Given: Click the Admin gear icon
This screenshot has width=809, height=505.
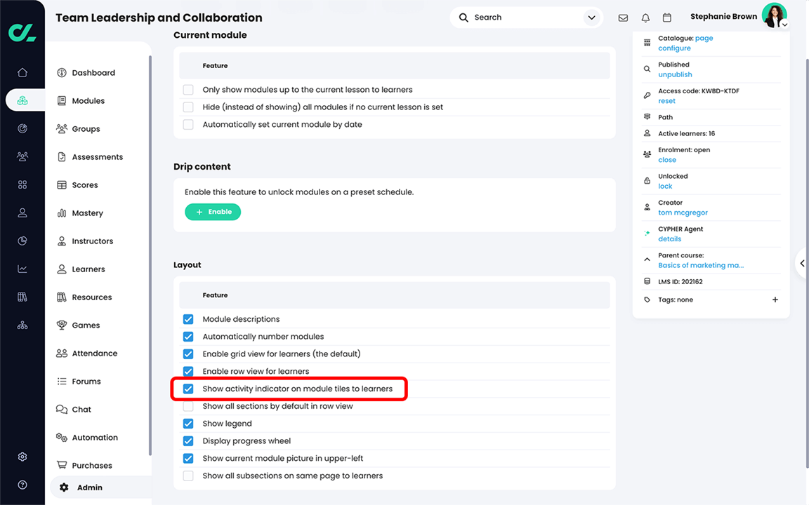Looking at the screenshot, I should pos(64,487).
